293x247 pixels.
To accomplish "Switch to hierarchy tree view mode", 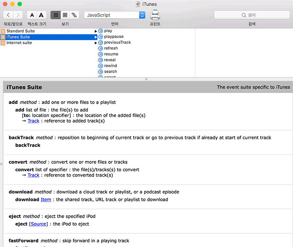I will point(74,15).
